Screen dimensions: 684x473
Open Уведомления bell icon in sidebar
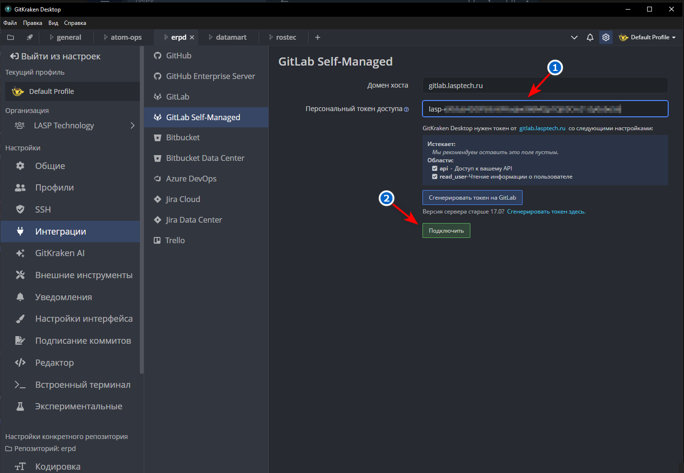[20, 297]
